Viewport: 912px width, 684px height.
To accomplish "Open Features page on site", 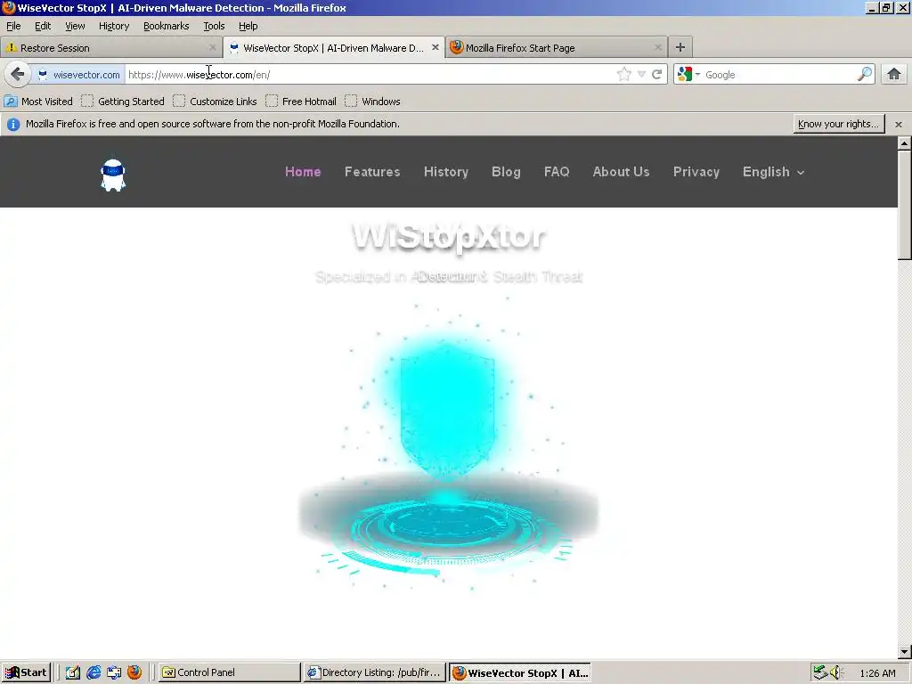I will [x=372, y=172].
